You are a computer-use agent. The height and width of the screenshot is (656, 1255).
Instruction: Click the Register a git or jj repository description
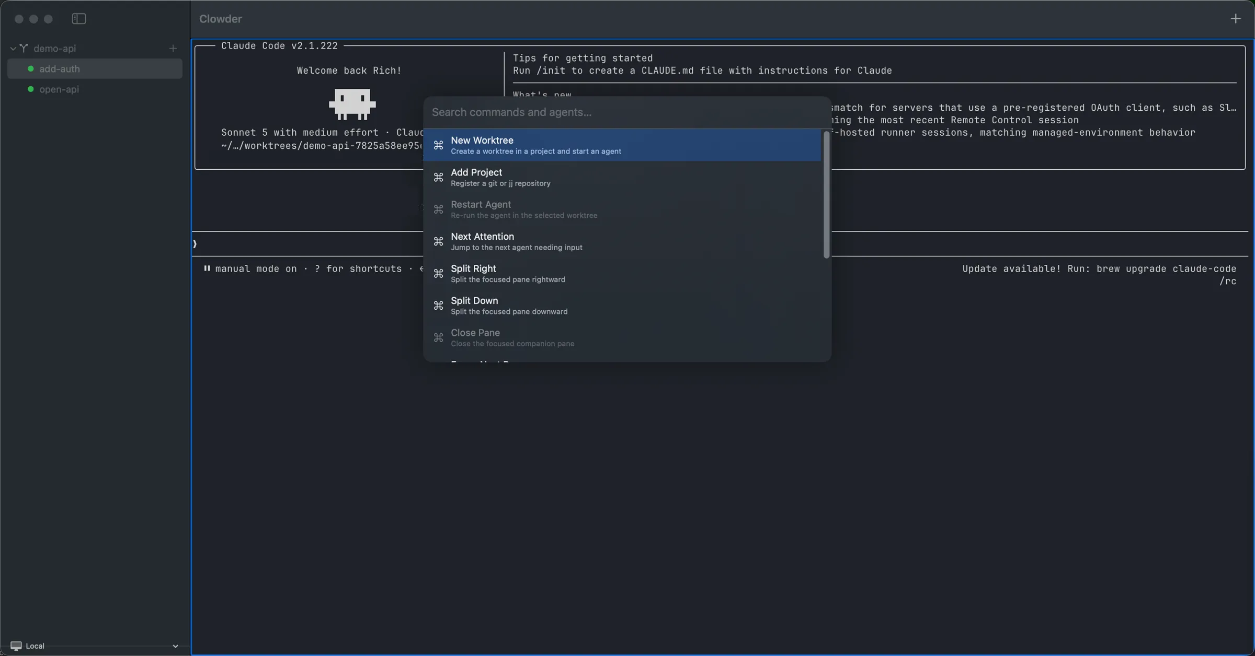[x=500, y=183]
